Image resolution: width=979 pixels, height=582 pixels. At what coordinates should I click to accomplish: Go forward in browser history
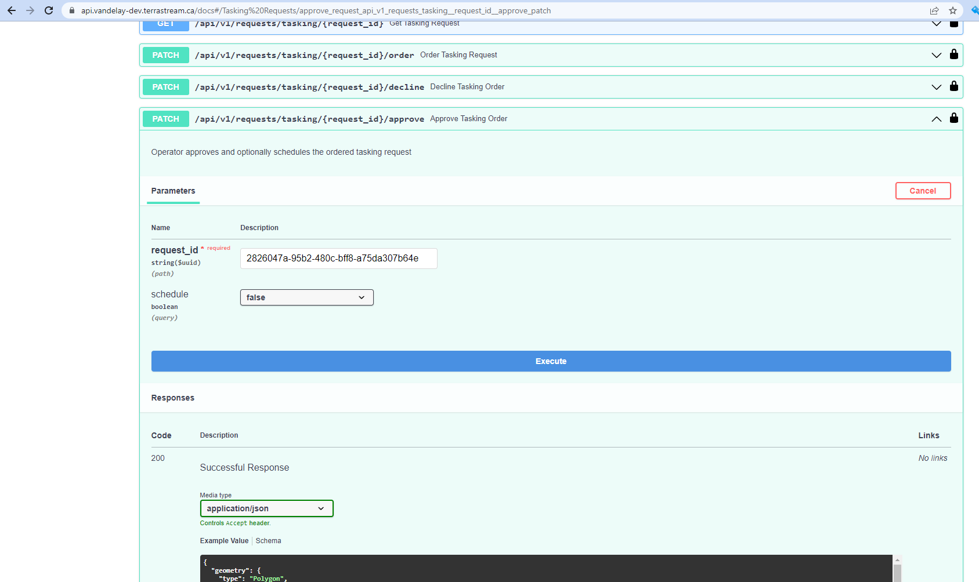(x=30, y=10)
